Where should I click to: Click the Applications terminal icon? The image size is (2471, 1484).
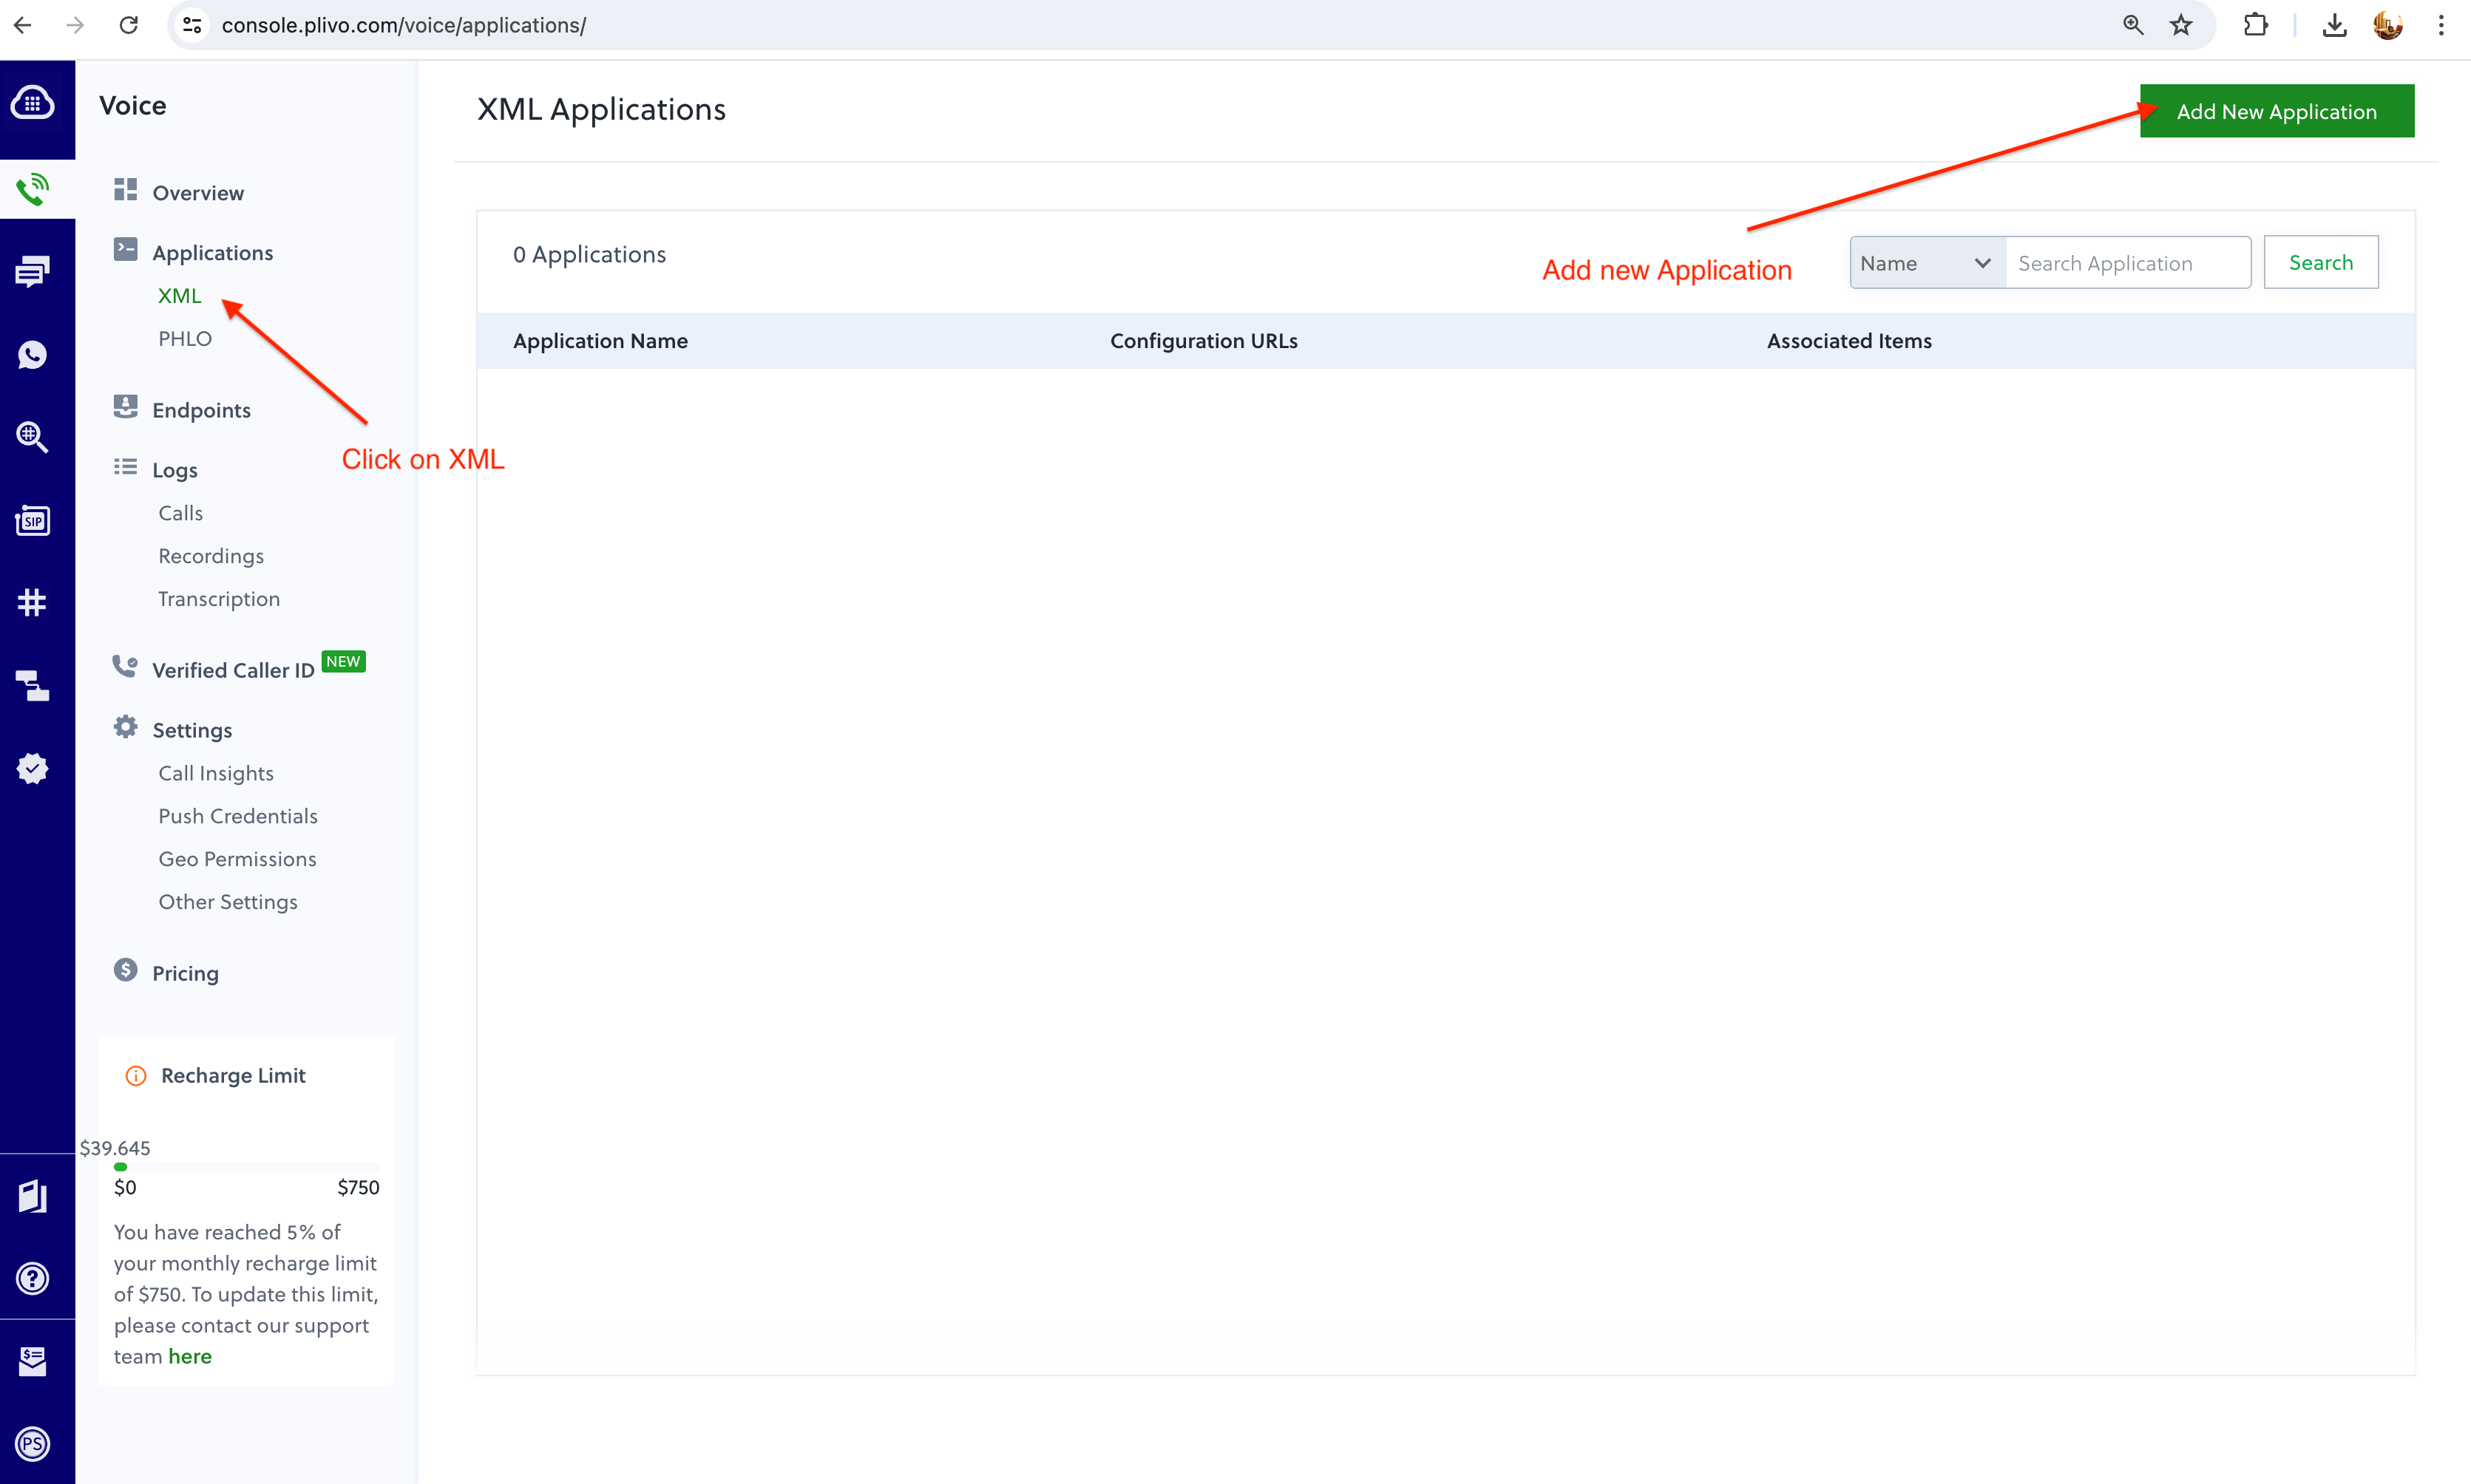coord(125,249)
